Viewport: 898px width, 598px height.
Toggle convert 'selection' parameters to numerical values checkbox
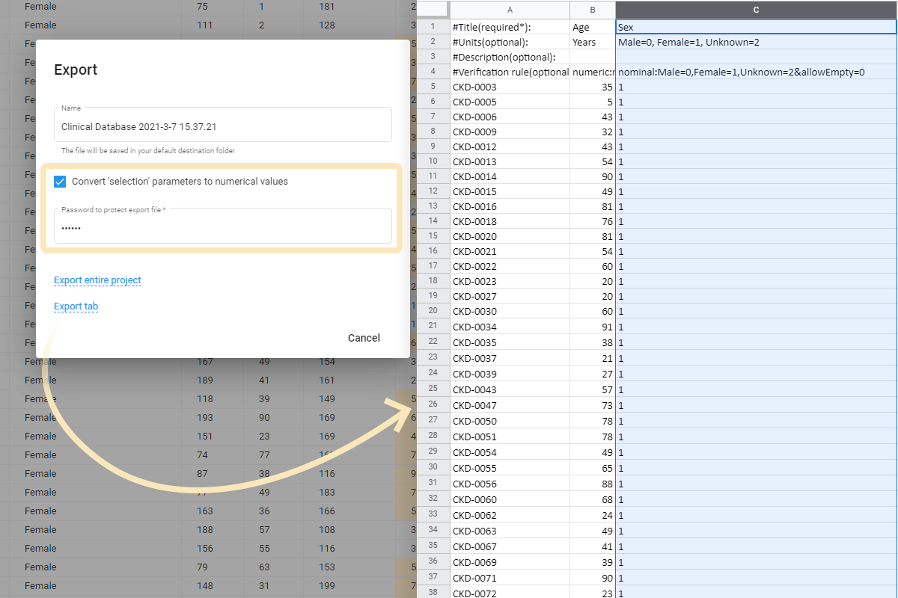click(x=61, y=181)
